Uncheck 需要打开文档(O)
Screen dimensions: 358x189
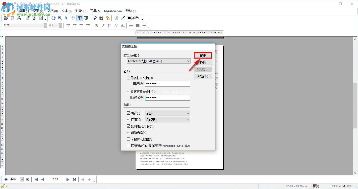(128, 78)
